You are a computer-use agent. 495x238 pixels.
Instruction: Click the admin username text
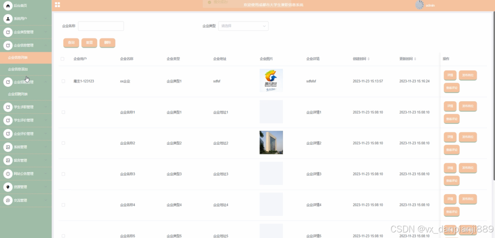pyautogui.click(x=430, y=6)
